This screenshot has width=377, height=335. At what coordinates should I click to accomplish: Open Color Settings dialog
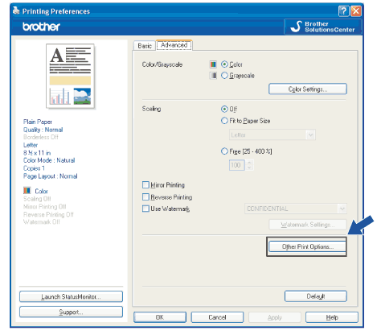308,89
